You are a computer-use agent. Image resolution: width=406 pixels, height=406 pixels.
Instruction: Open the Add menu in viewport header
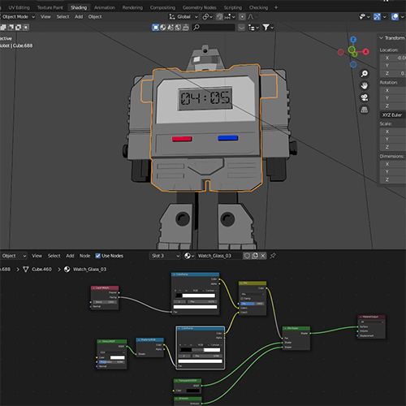click(79, 17)
